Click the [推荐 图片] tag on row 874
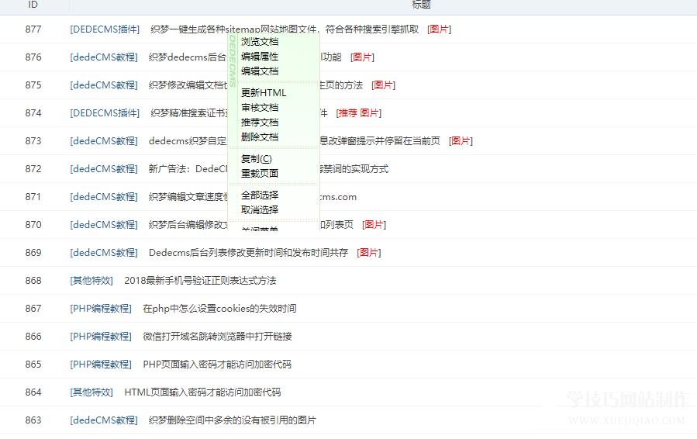 (359, 113)
